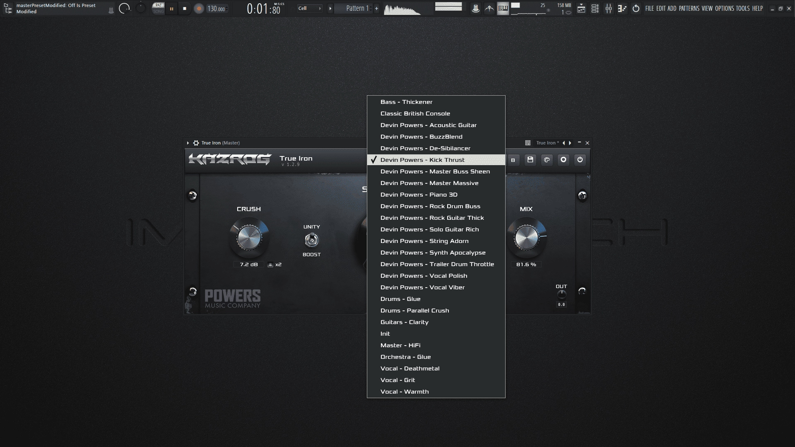The width and height of the screenshot is (795, 447).
Task: Open the mixer icon
Action: click(x=609, y=8)
